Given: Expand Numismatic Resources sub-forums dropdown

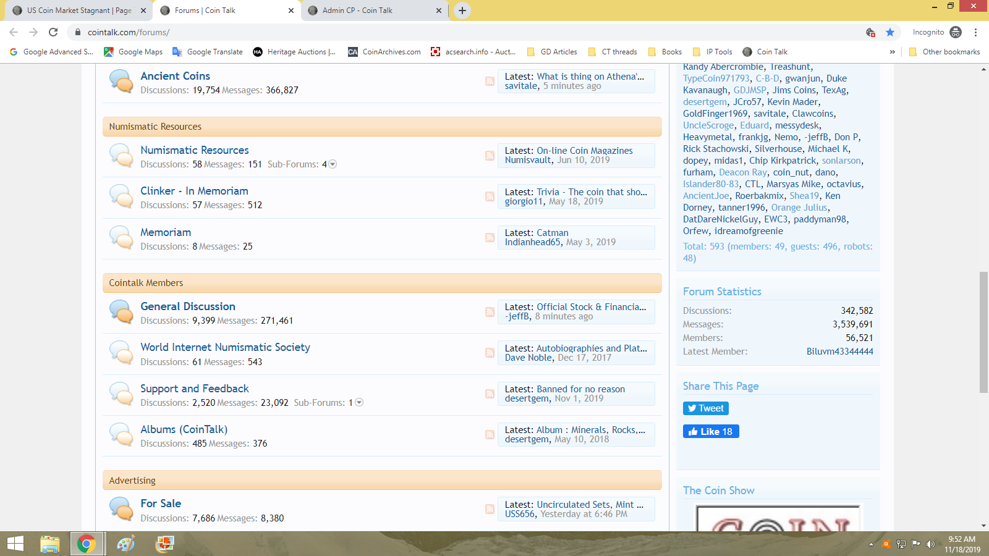Looking at the screenshot, I should coord(333,164).
